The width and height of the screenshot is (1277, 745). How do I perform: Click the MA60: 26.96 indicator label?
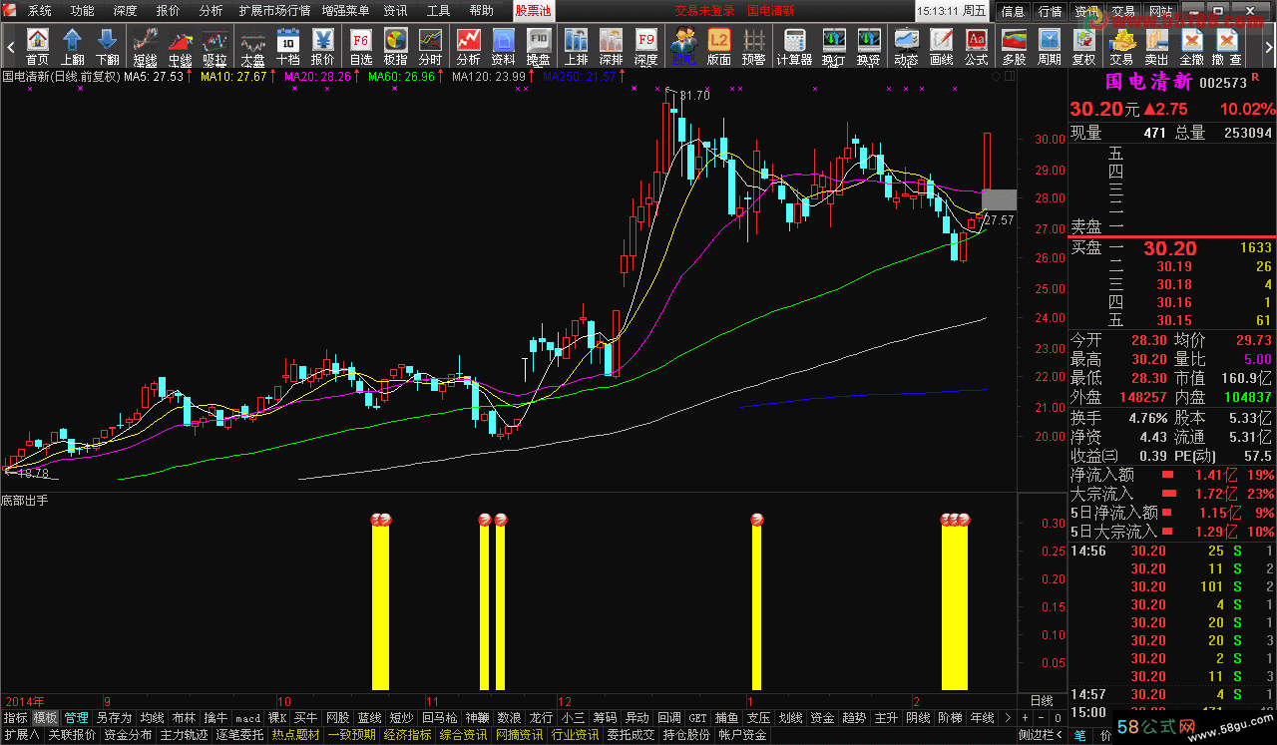tap(401, 77)
